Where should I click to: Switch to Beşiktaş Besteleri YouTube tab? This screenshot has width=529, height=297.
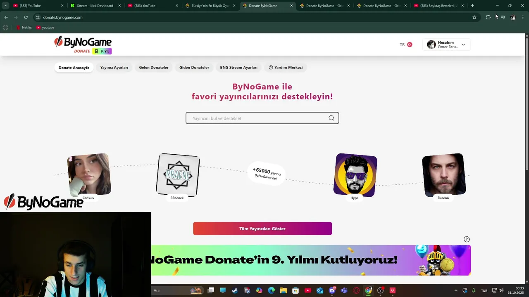(439, 6)
